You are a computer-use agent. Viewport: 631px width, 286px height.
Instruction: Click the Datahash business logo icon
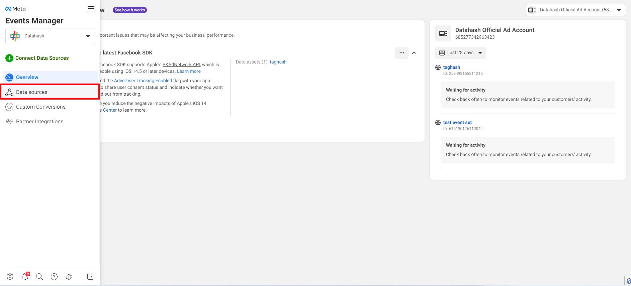pos(15,36)
